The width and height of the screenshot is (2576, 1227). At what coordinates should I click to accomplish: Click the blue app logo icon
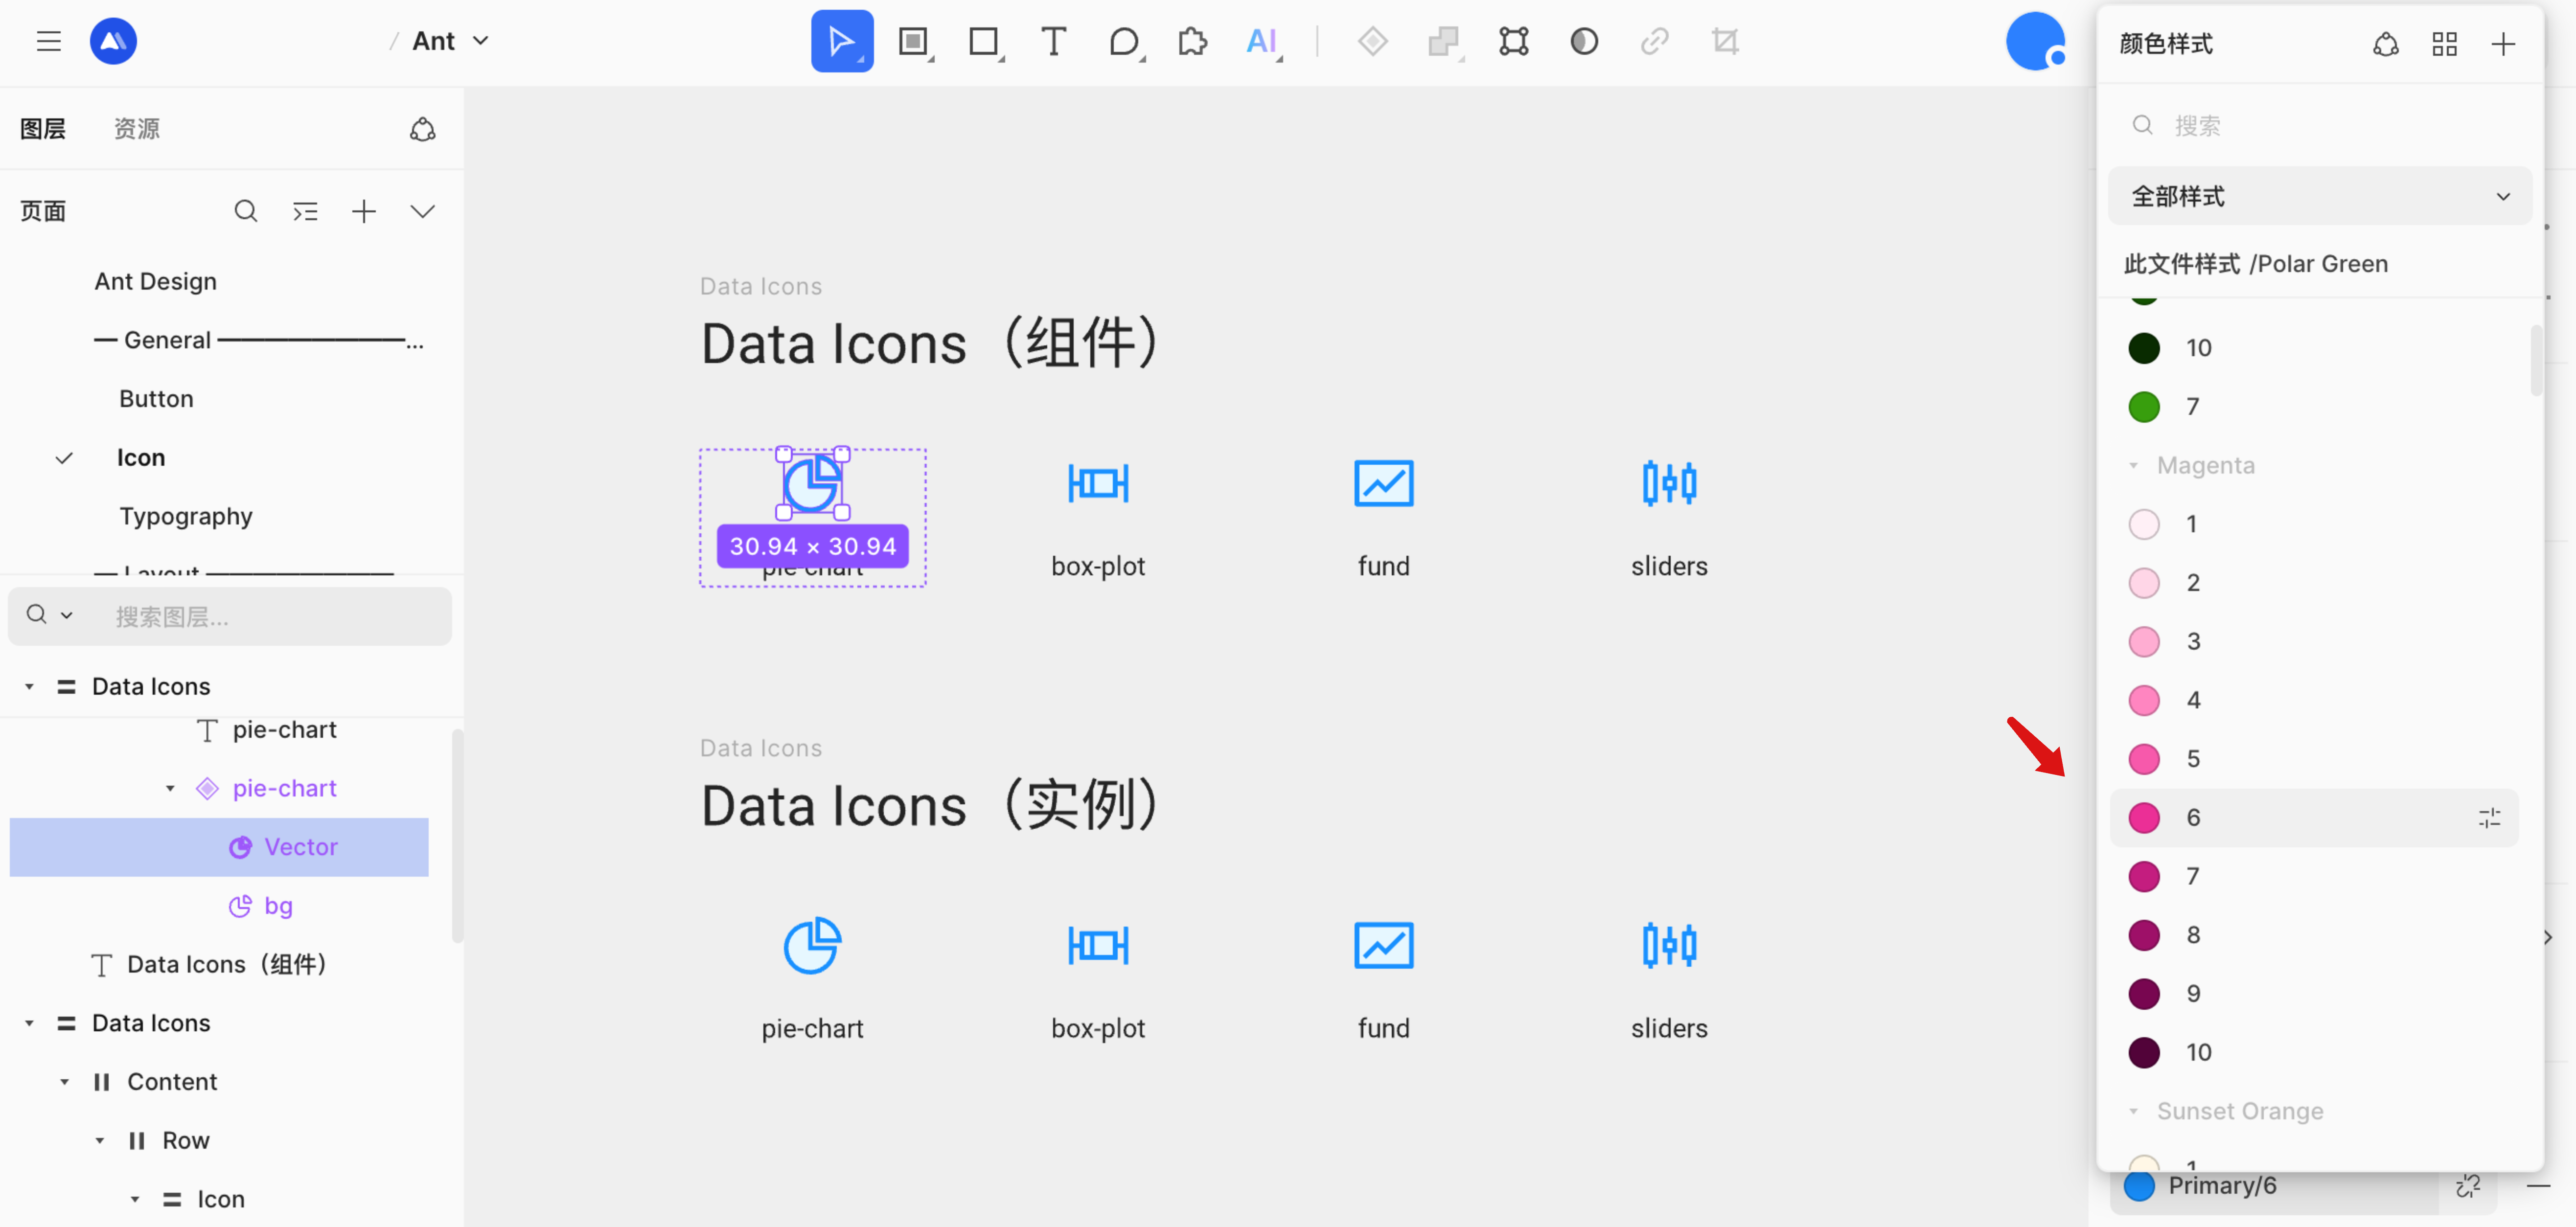[x=113, y=41]
